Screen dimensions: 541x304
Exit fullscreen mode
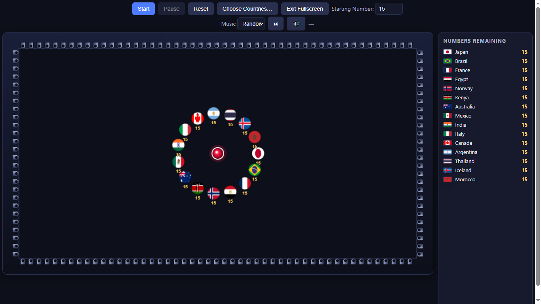[x=305, y=9]
